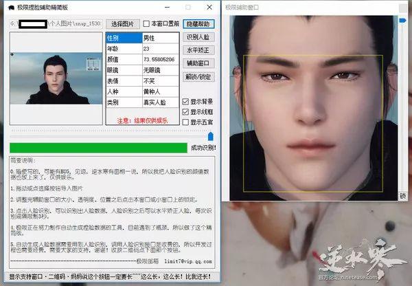Click the 选择图片 button
Image resolution: width=412 pixels, height=286 pixels.
point(122,24)
